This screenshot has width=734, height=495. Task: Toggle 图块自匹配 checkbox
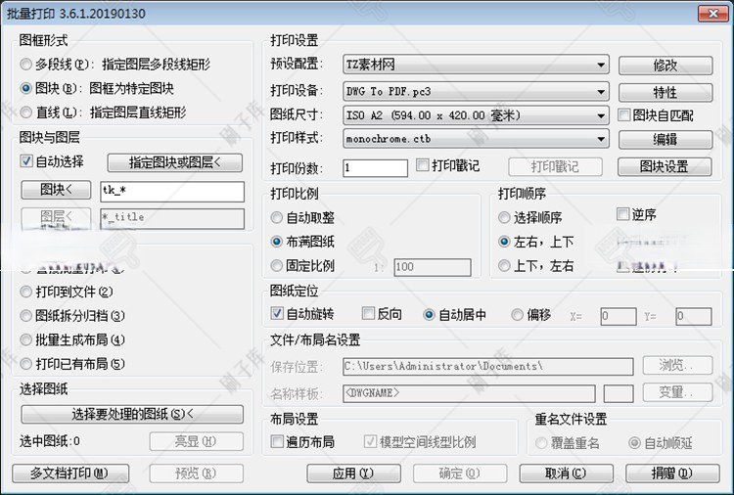coord(623,115)
